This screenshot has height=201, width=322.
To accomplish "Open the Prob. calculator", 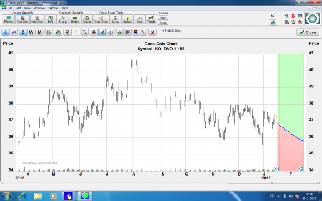I will tap(139, 19).
